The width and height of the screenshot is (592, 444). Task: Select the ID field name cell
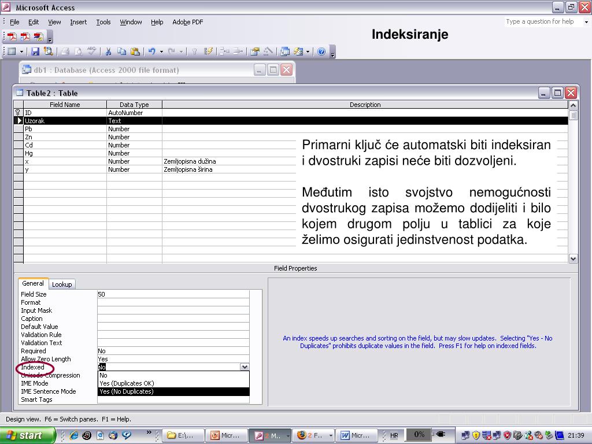point(65,113)
